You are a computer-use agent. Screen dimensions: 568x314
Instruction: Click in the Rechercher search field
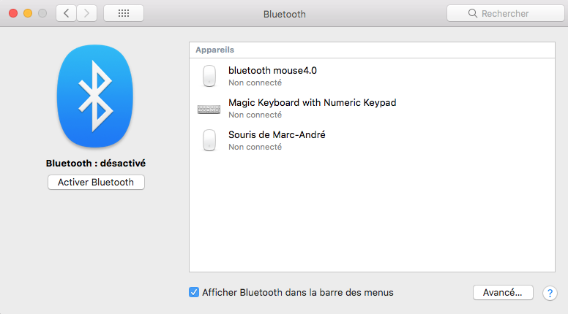click(505, 14)
